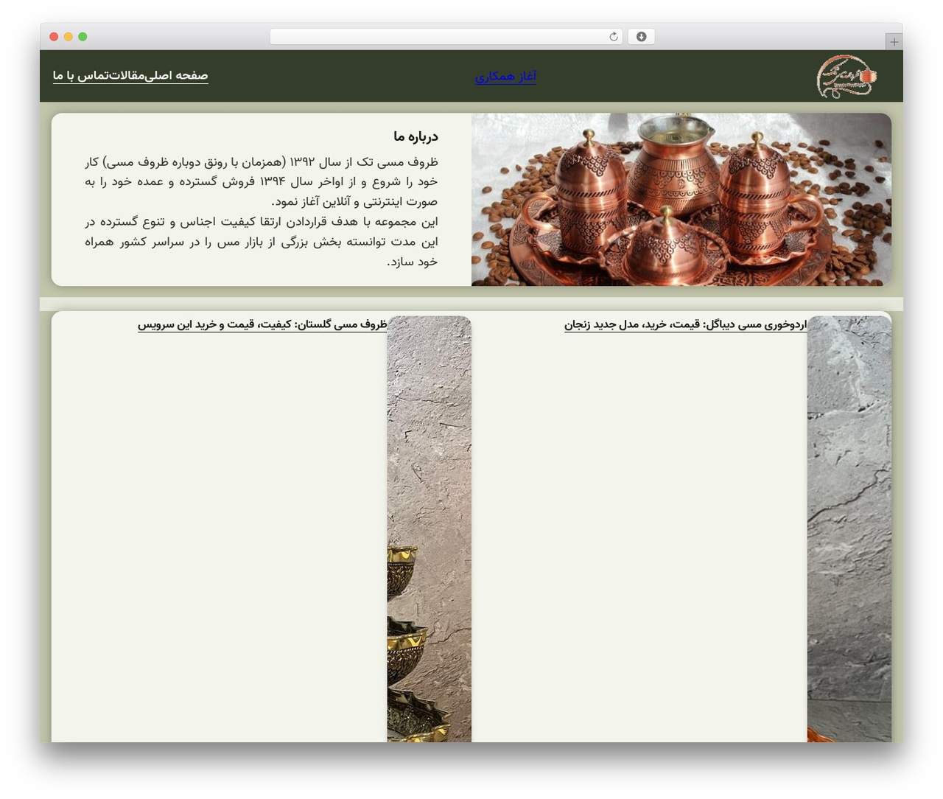Open a new browser tab with plus button

(894, 42)
